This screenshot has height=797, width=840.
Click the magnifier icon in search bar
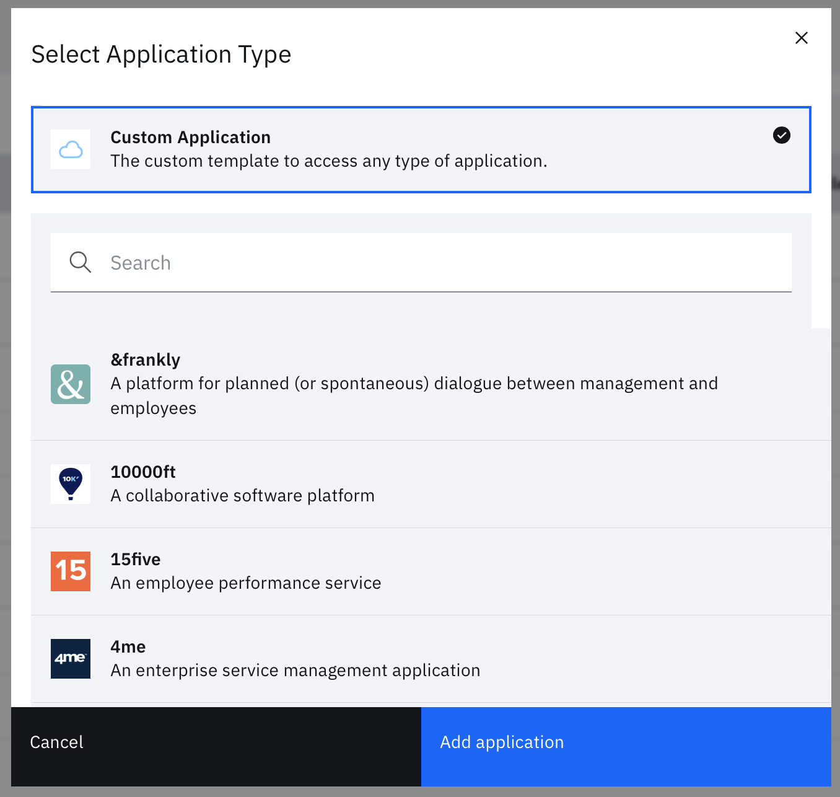pos(81,262)
